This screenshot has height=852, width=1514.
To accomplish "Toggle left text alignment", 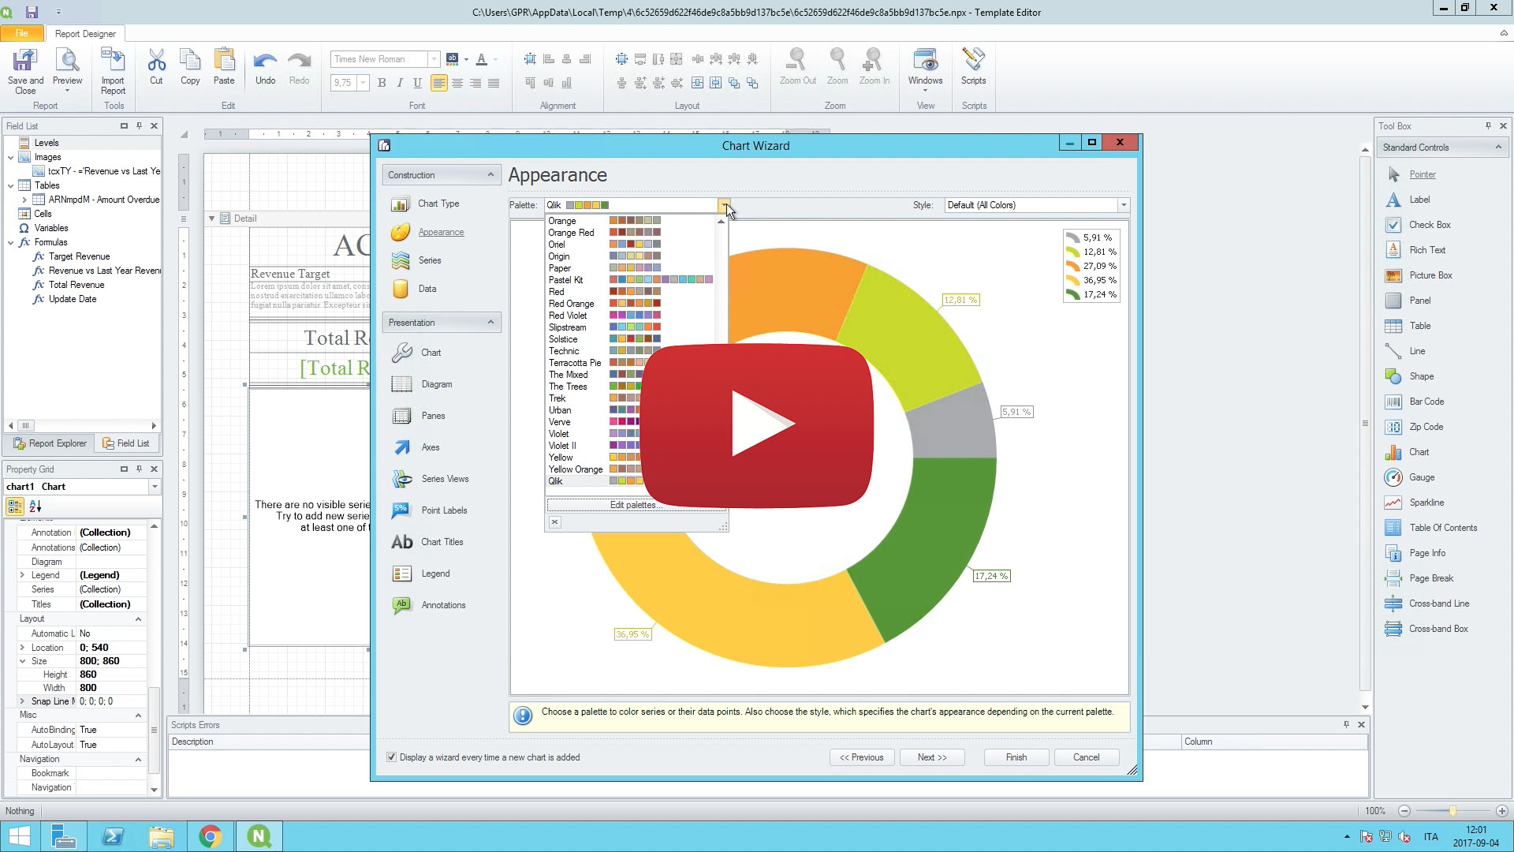I will pos(438,83).
